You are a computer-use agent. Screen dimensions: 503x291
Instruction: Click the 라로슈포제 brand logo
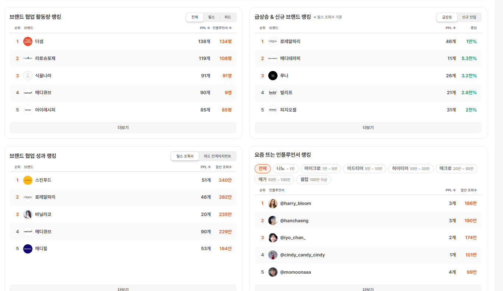pyautogui.click(x=28, y=58)
